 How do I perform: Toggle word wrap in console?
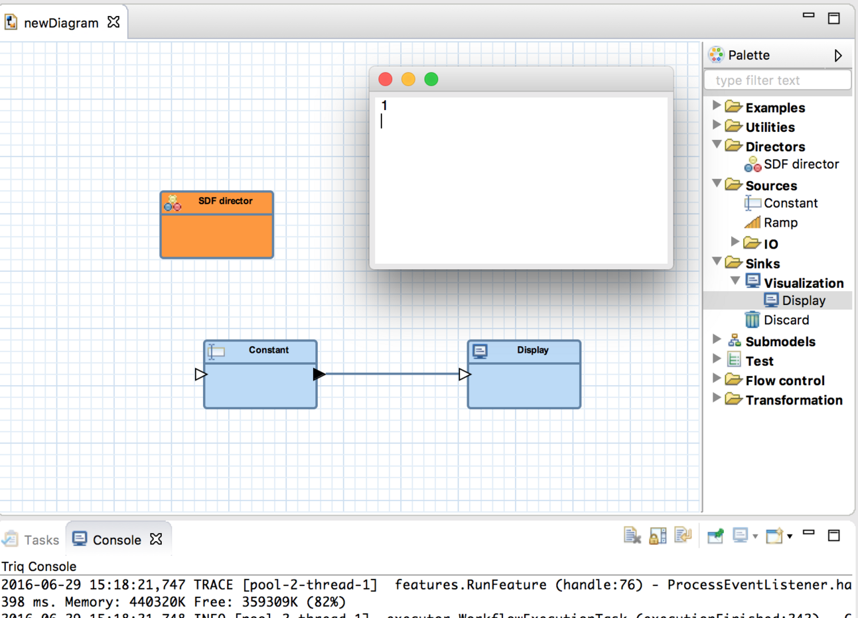pos(683,536)
